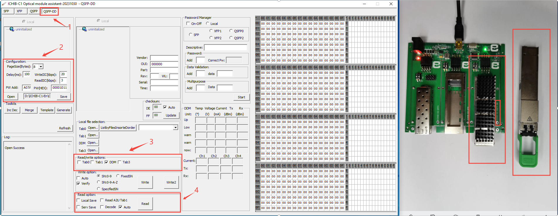Uncheck the Verify write option

click(x=79, y=184)
